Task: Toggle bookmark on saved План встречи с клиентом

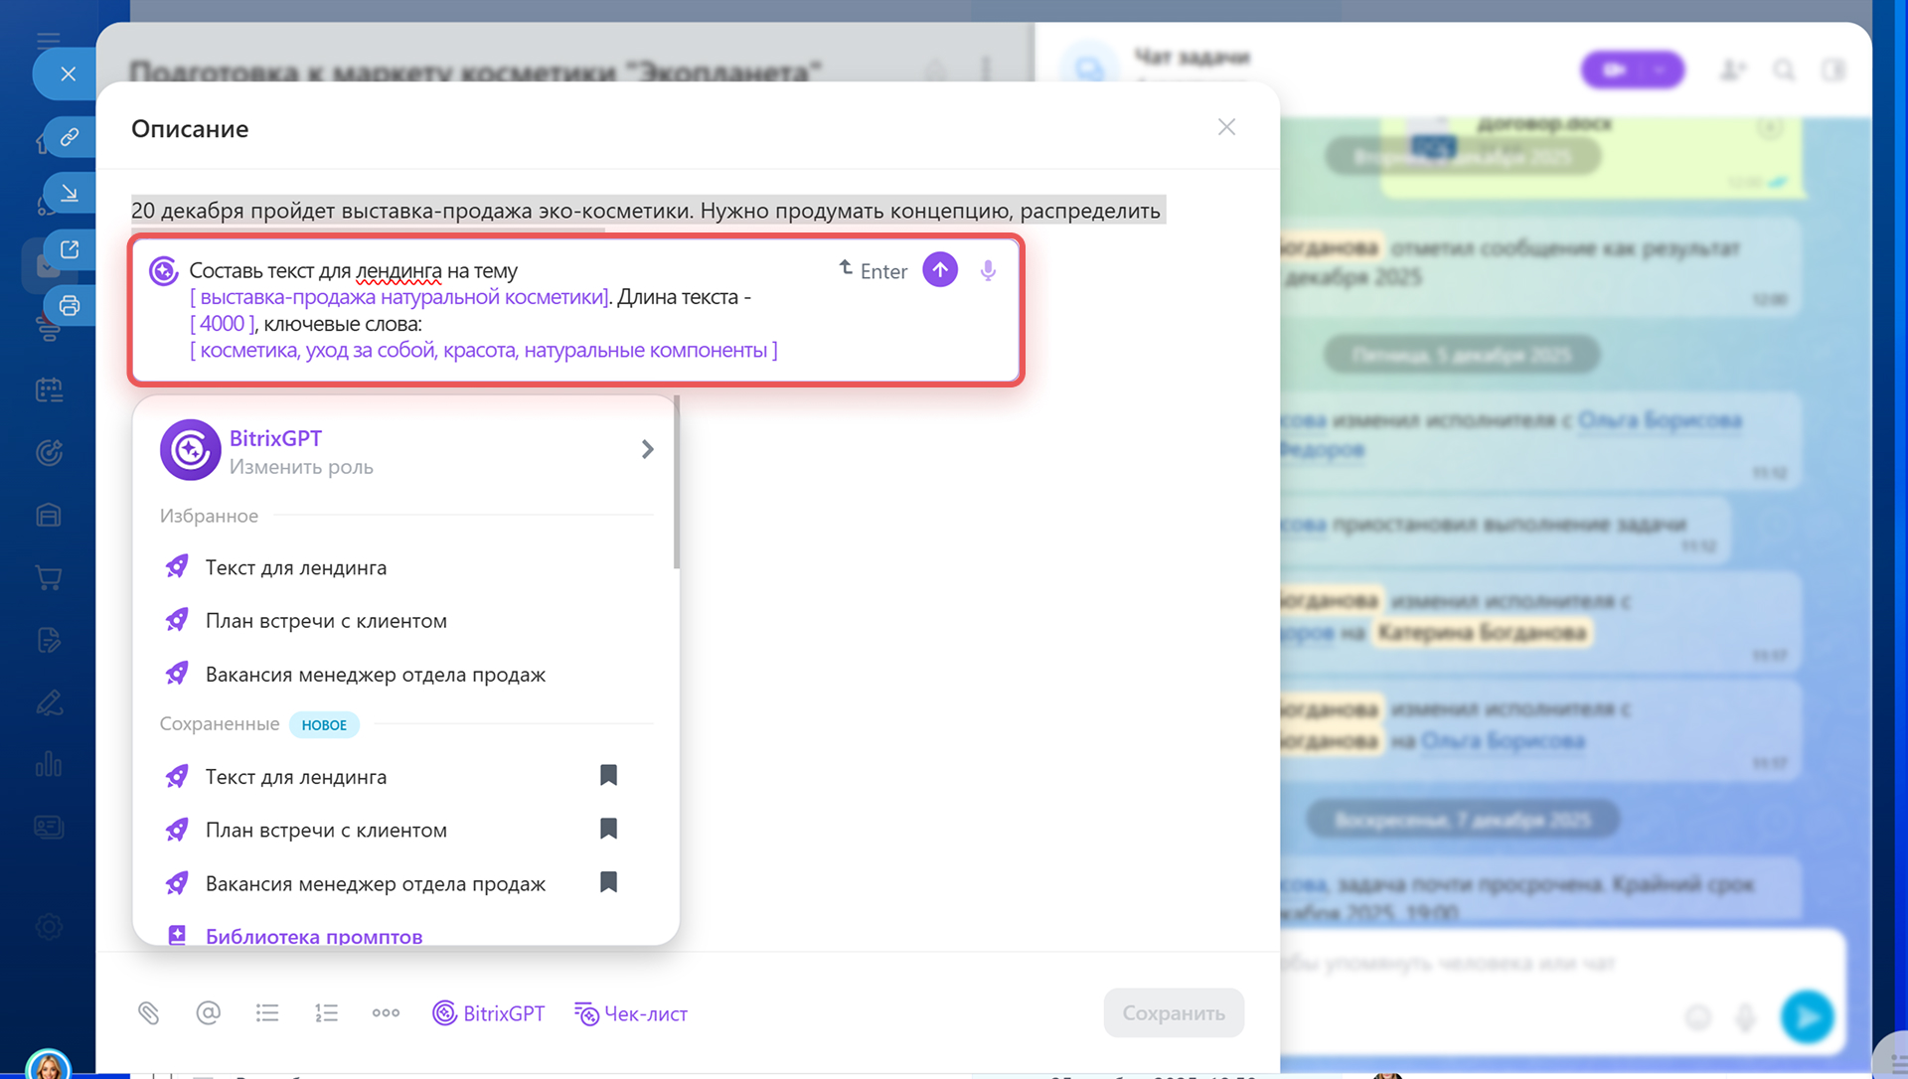Action: click(609, 830)
